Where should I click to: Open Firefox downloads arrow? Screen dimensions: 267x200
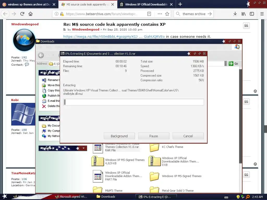tap(235, 14)
